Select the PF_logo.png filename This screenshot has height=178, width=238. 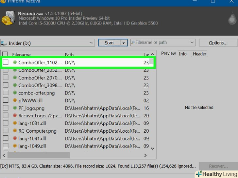(31, 108)
